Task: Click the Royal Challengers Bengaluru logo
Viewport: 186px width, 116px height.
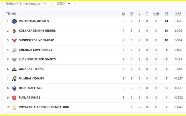Action: click(x=14, y=107)
